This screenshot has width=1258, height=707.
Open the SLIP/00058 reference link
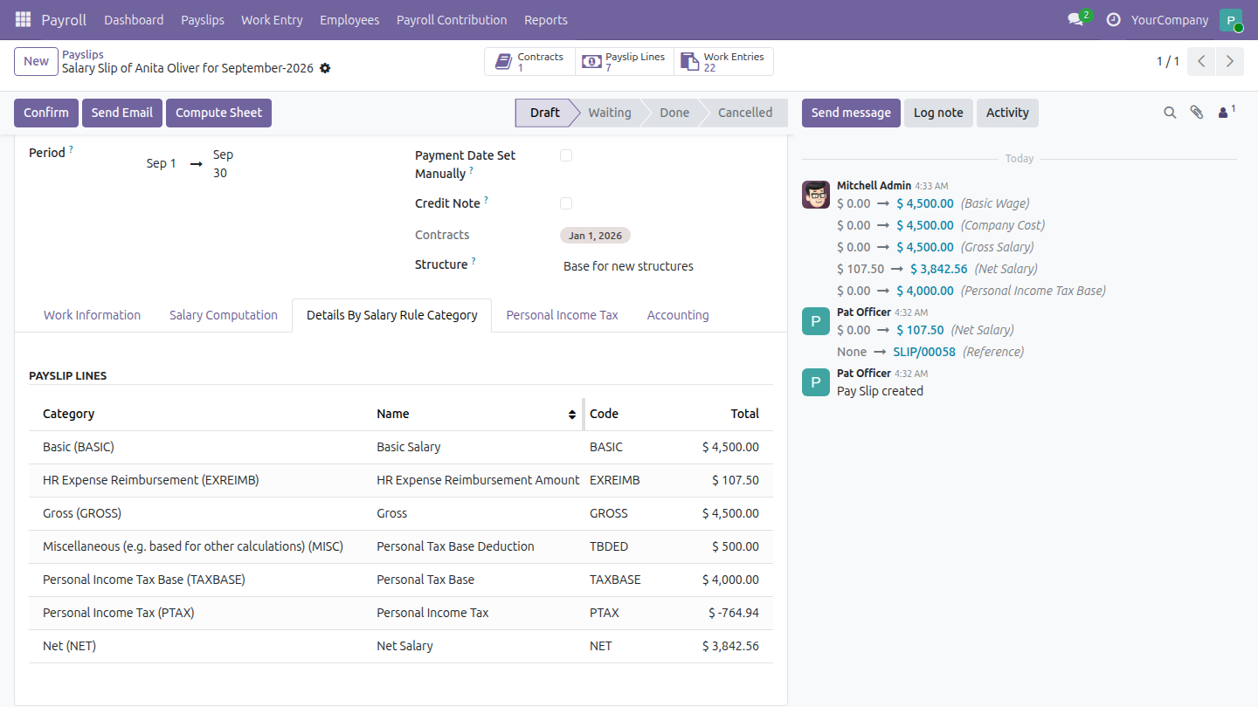coord(924,352)
